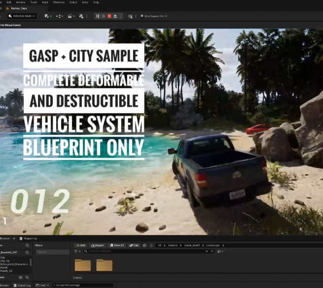
Task: Open the Cinematics clapperboard dropdown
Action: pyautogui.click(x=71, y=16)
